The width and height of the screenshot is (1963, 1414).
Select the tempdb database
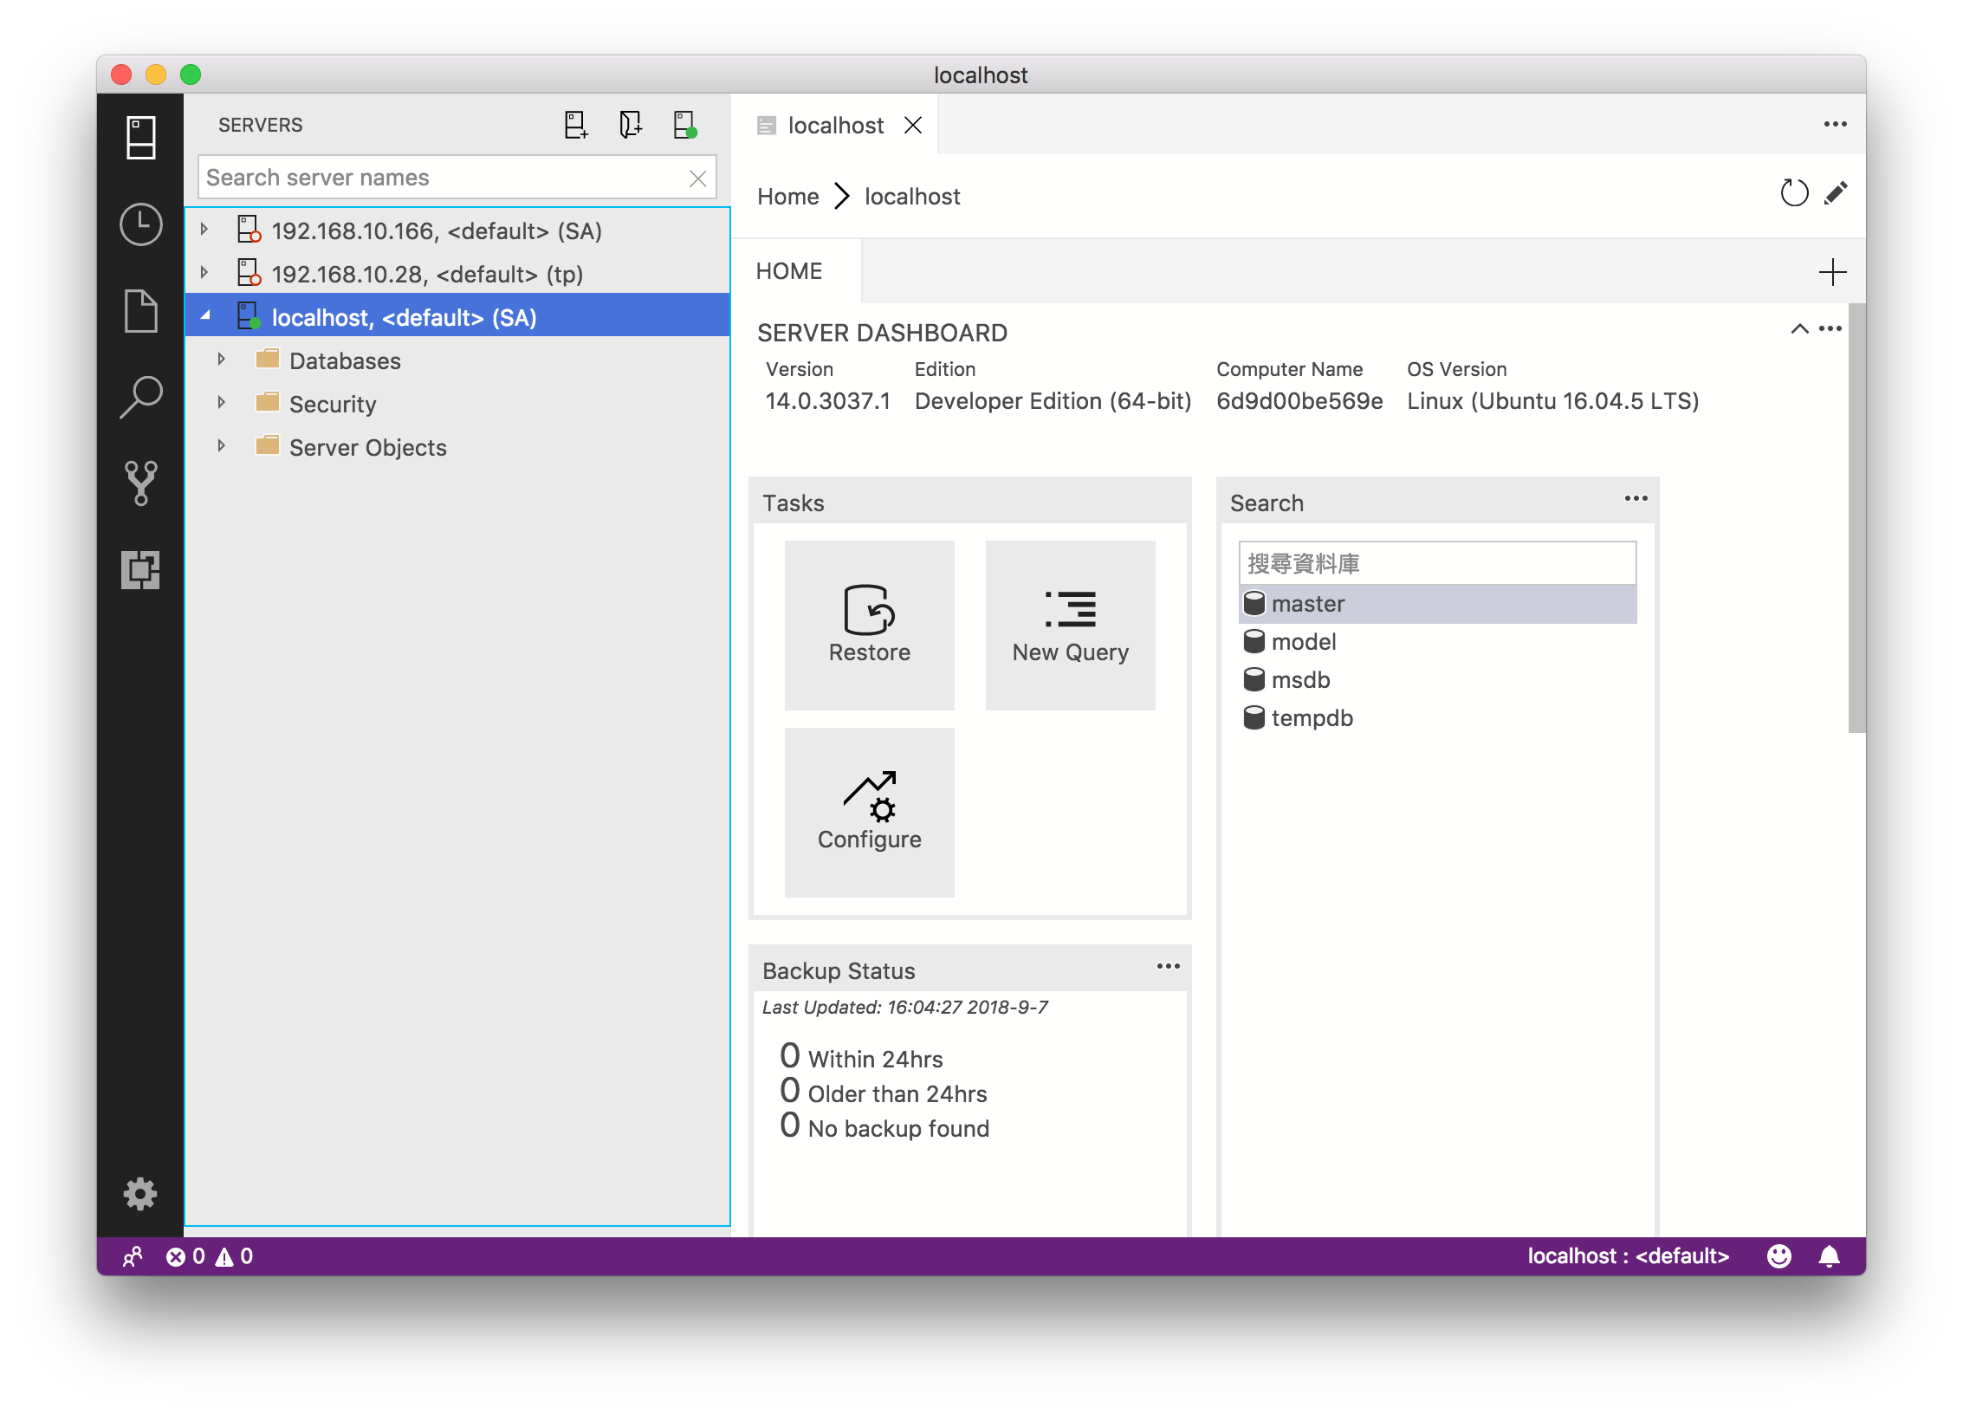(x=1438, y=718)
